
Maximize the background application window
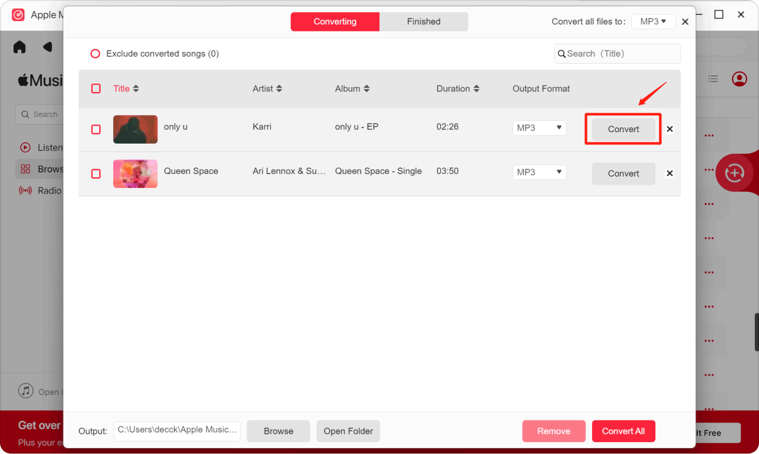[719, 15]
